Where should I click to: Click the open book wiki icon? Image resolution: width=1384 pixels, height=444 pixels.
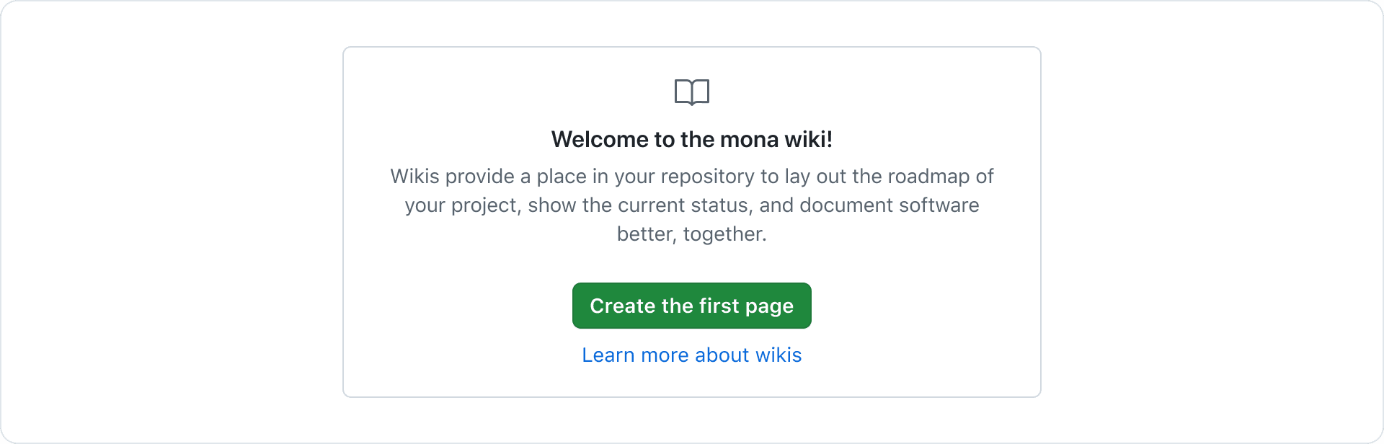692,92
